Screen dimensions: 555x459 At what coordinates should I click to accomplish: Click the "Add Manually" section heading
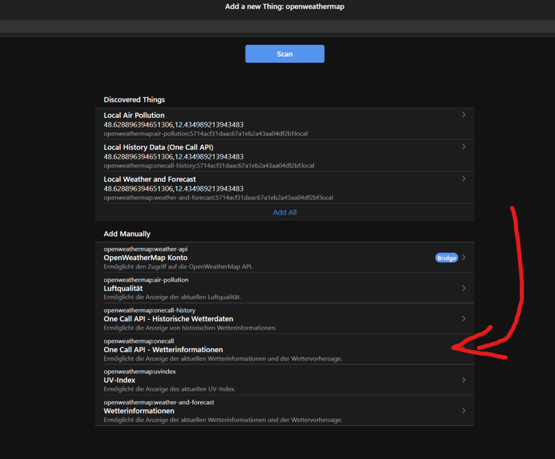[127, 234]
